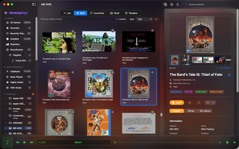Switch to Grid view
This screenshot has width=239, height=149.
tap(80, 13)
